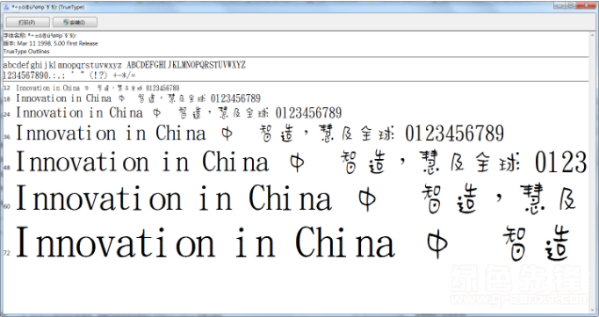
Task: Click the 72 point 'Innovation in China' sample
Action: tap(206, 242)
